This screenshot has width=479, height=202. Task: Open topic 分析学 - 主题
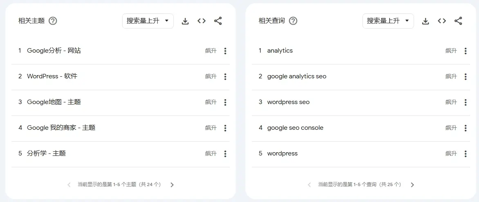click(47, 153)
